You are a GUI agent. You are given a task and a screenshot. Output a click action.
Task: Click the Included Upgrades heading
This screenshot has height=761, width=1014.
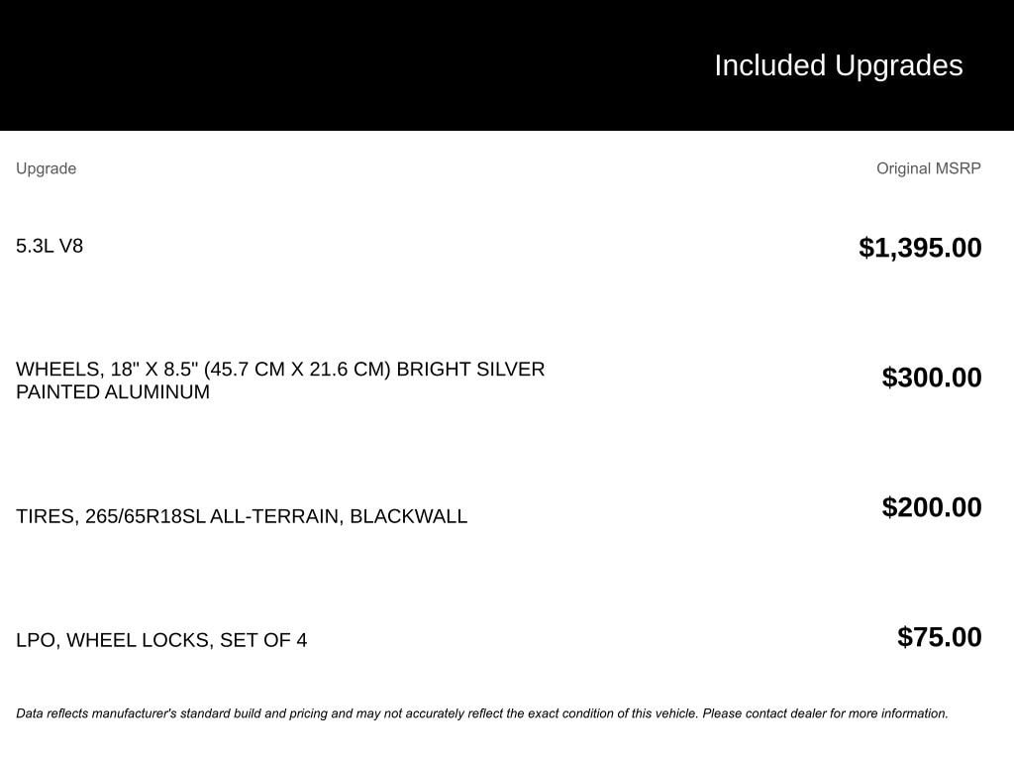coord(838,65)
